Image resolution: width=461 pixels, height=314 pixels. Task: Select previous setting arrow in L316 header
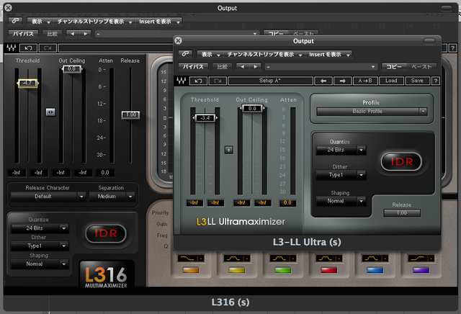click(x=72, y=34)
